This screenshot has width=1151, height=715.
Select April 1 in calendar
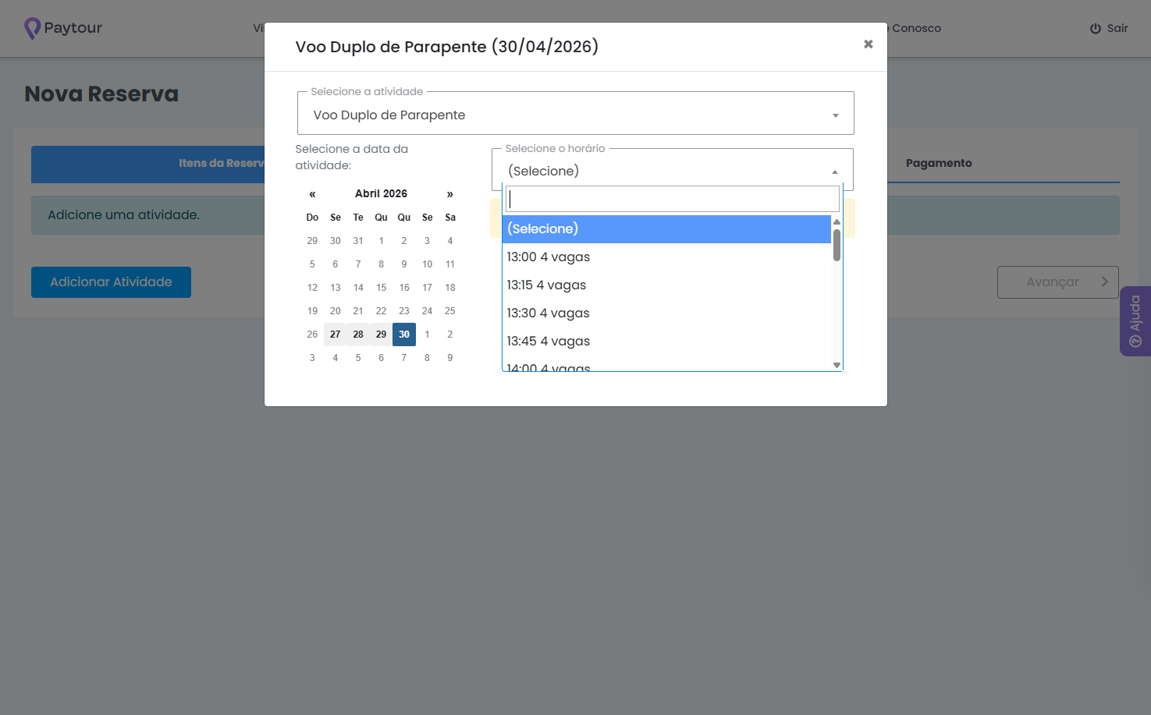tap(381, 241)
